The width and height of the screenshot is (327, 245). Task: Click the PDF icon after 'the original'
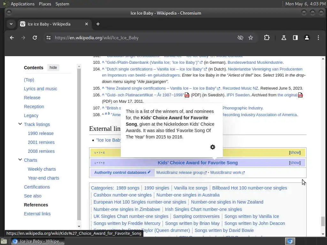point(300,95)
